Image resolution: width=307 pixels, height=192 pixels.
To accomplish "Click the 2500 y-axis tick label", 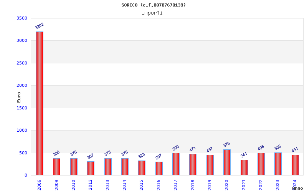I will pos(22,63).
